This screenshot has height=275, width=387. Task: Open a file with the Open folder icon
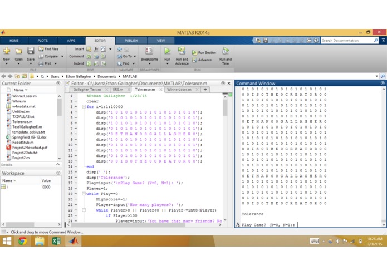click(x=18, y=51)
